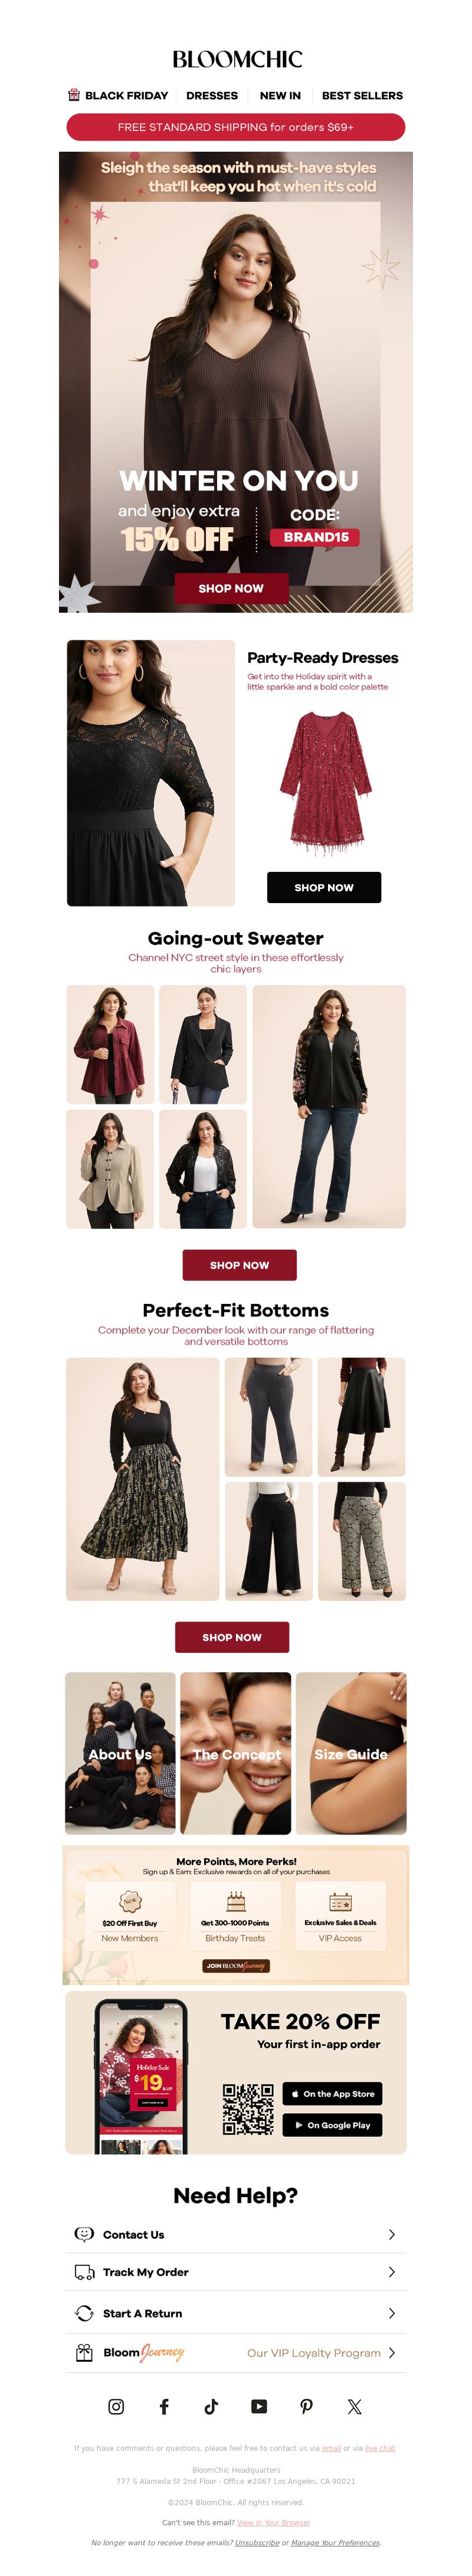472x2576 pixels.
Task: Click SHOP NOW under Party-Ready Dresses
Action: pyautogui.click(x=324, y=887)
